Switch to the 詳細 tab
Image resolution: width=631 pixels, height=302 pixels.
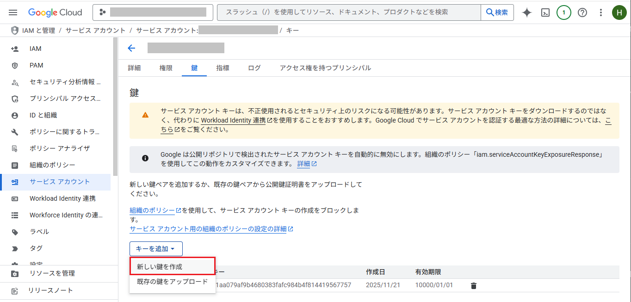pyautogui.click(x=134, y=68)
